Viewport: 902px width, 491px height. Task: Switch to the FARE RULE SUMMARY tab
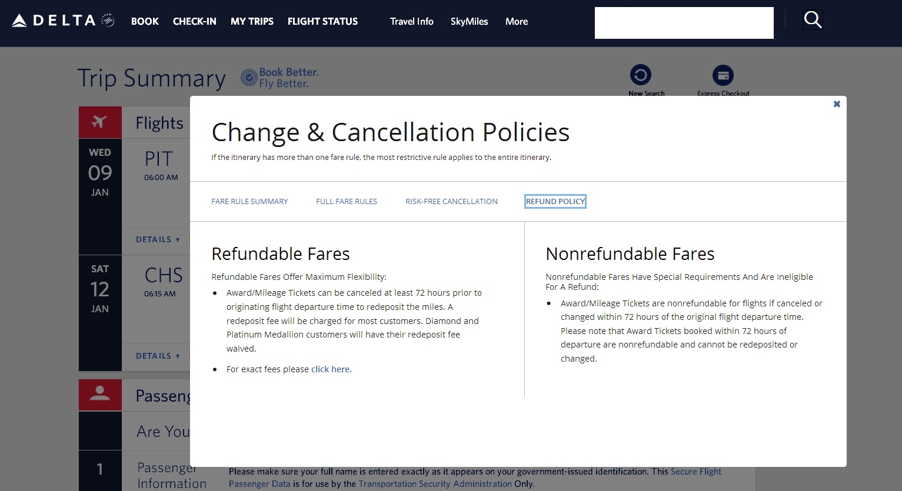pos(249,201)
